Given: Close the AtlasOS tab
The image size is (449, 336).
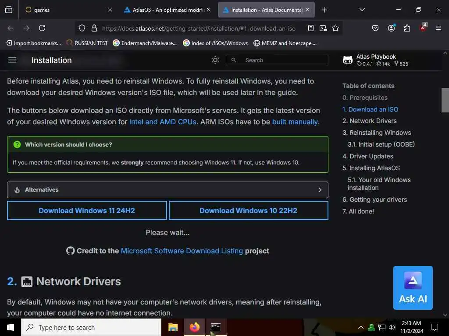Looking at the screenshot, I should click(x=209, y=10).
